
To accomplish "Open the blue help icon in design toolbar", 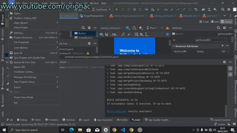I will point(167,34).
